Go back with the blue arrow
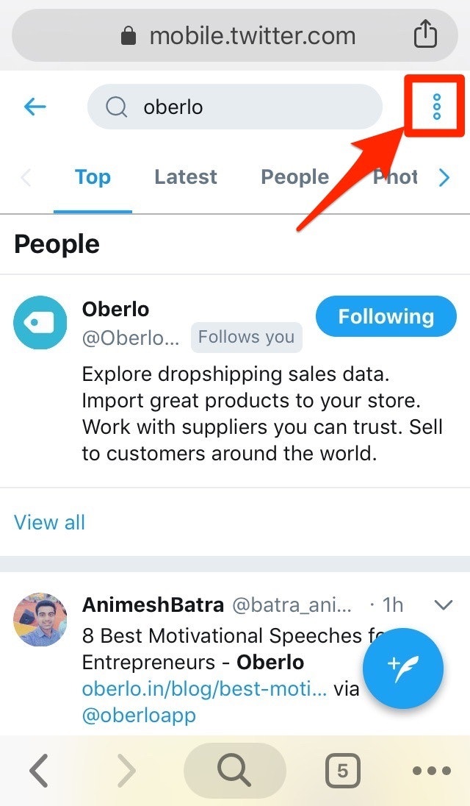The width and height of the screenshot is (470, 806). [35, 107]
